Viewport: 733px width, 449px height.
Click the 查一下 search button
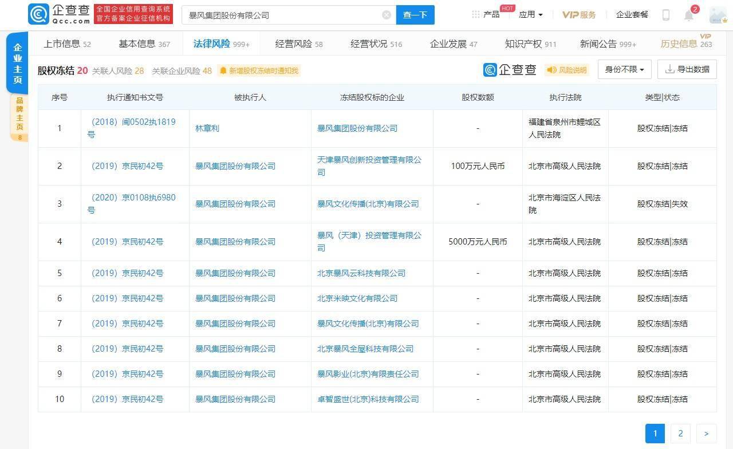click(415, 15)
